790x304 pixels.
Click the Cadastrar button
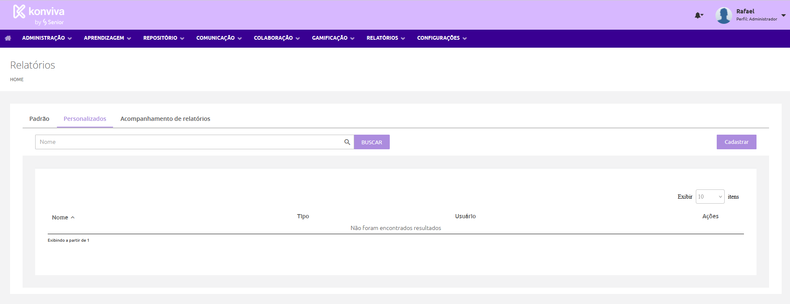[736, 142]
